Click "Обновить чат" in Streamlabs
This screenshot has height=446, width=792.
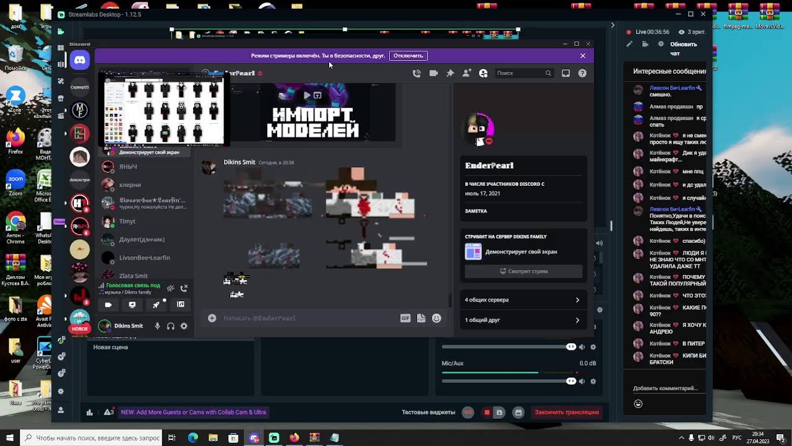coord(683,48)
